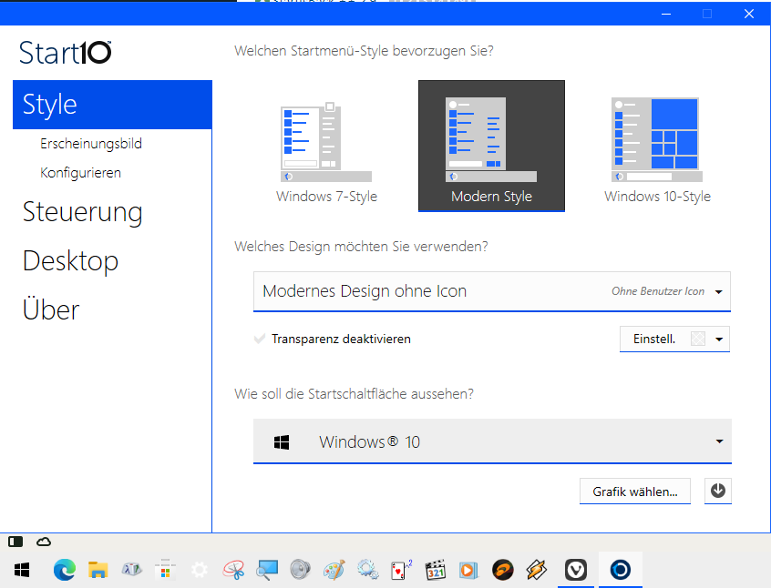Image resolution: width=771 pixels, height=588 pixels.
Task: Open the blue gears app on taskbar
Action: [x=368, y=570]
